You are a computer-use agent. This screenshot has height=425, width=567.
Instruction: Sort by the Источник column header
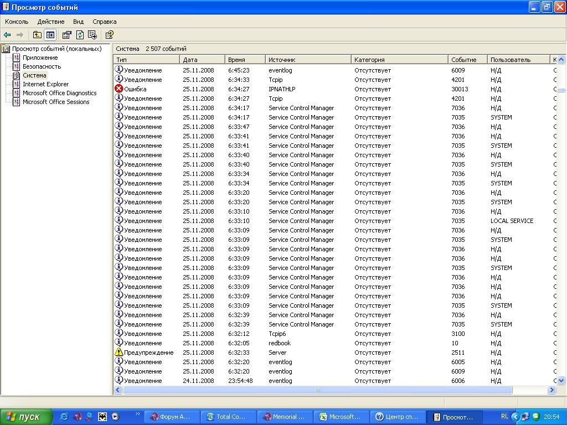click(282, 60)
